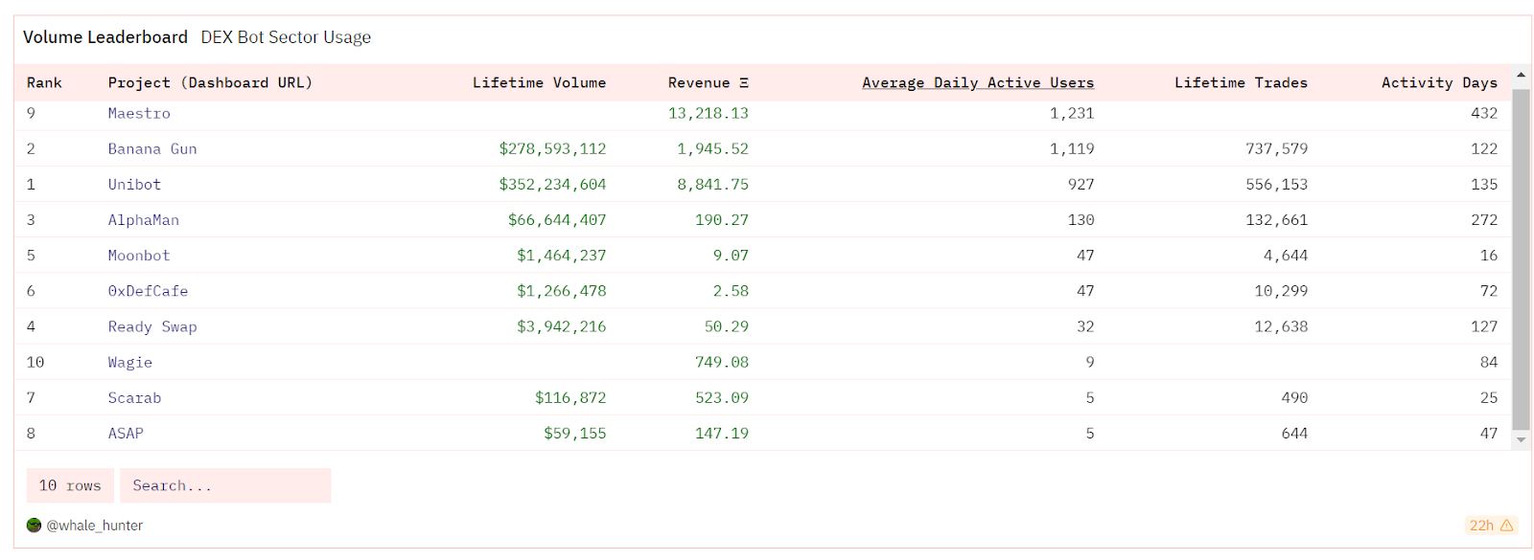Select the 10,299 lifetime trades cell
This screenshot has width=1534, height=560.
(x=1281, y=290)
